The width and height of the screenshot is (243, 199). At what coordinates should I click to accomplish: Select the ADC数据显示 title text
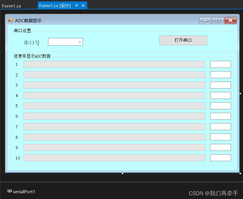28,21
